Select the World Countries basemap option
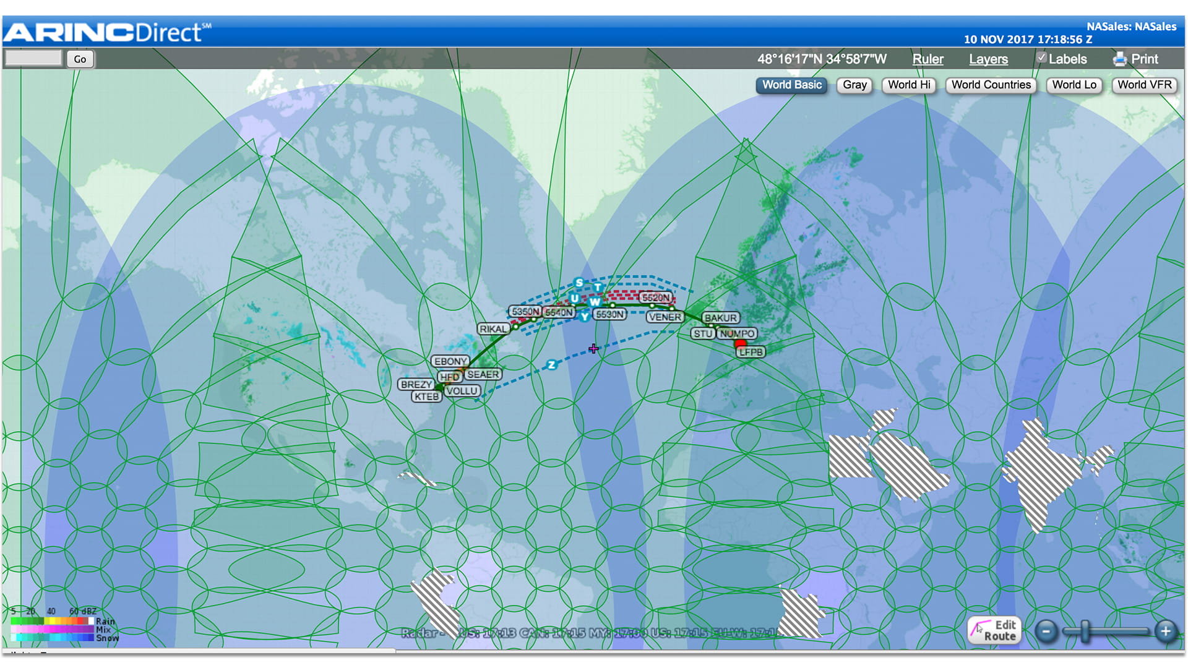The width and height of the screenshot is (1188, 668). (x=991, y=85)
